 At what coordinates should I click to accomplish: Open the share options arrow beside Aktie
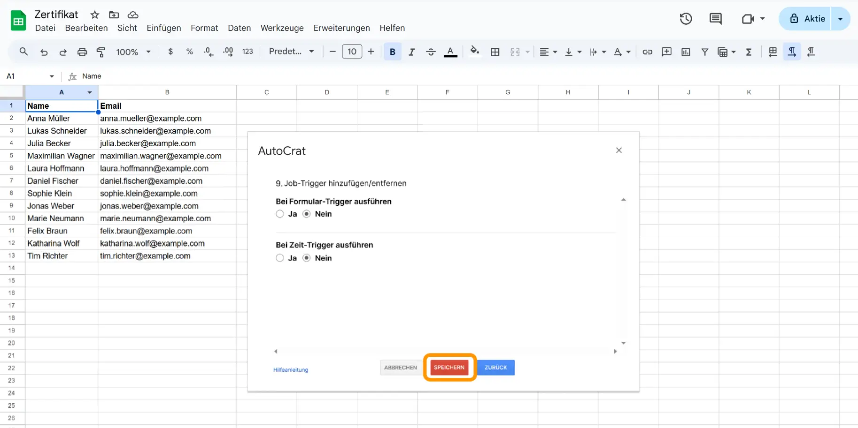click(841, 19)
